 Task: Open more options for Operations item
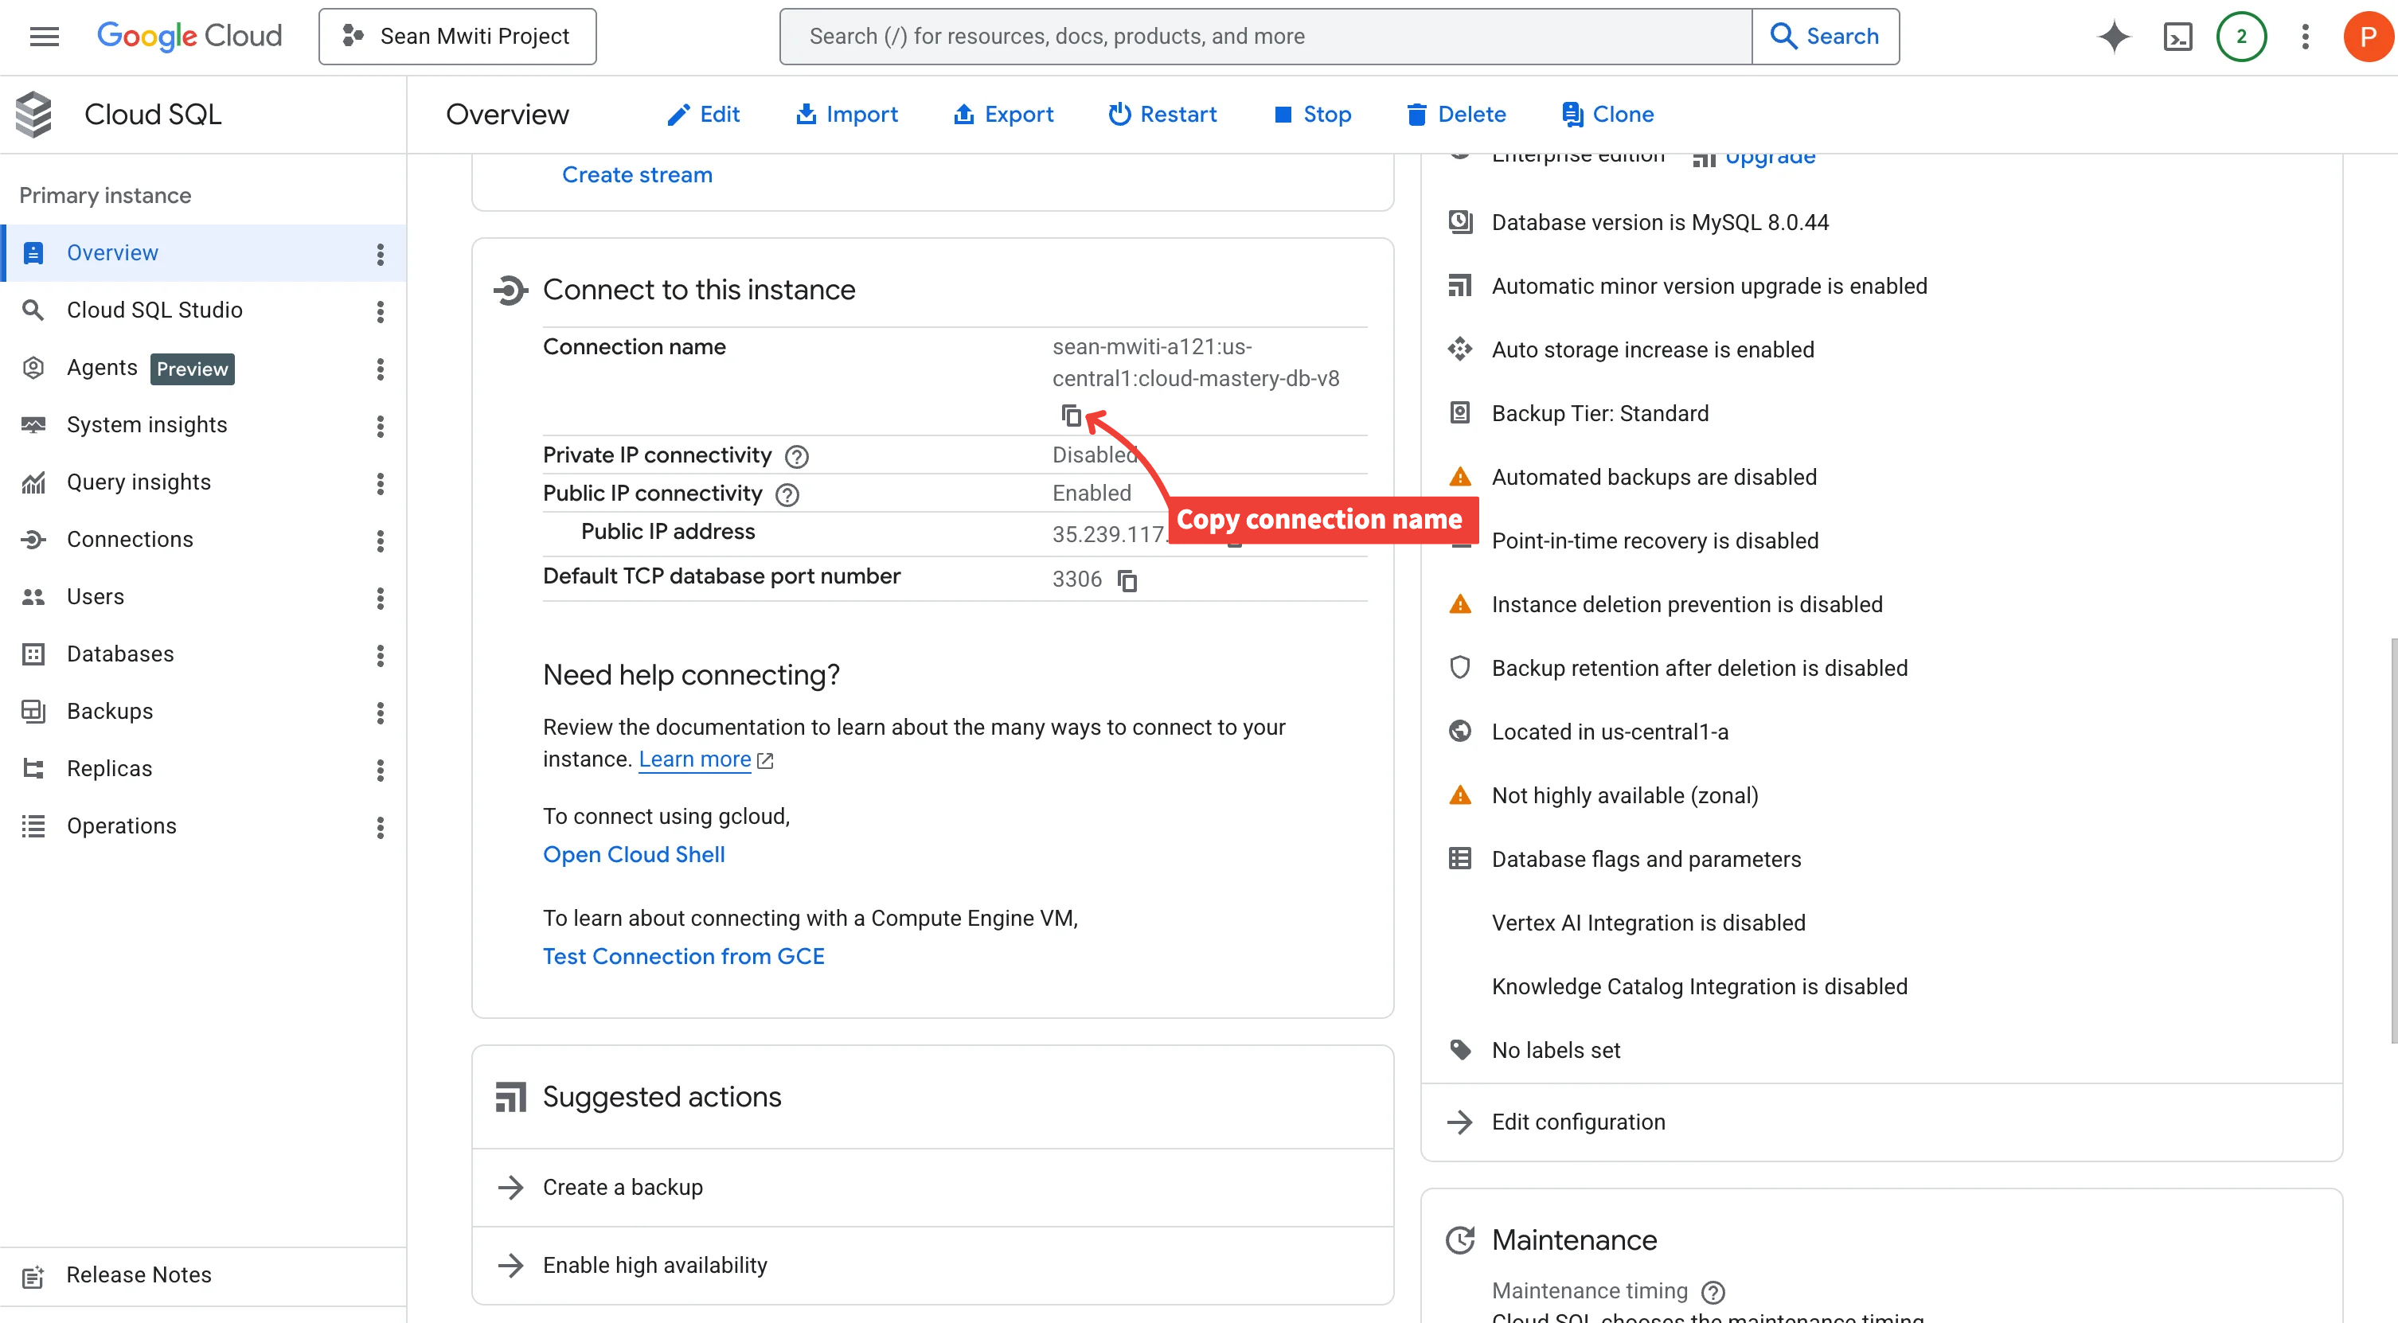[380, 827]
